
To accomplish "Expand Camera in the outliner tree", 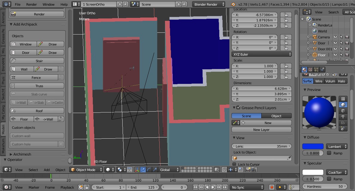I will click(x=308, y=37).
